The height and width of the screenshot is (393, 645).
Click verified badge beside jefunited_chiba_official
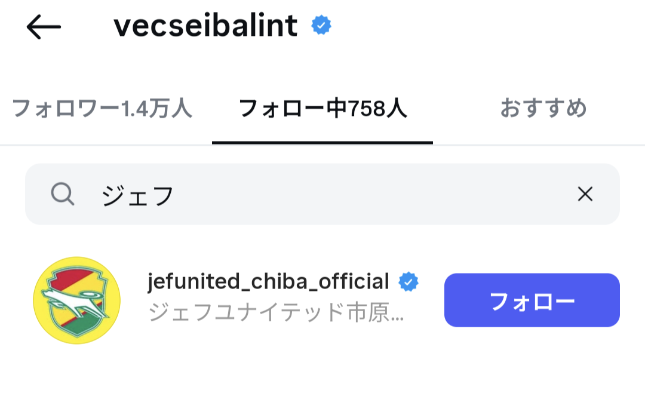[x=408, y=282]
